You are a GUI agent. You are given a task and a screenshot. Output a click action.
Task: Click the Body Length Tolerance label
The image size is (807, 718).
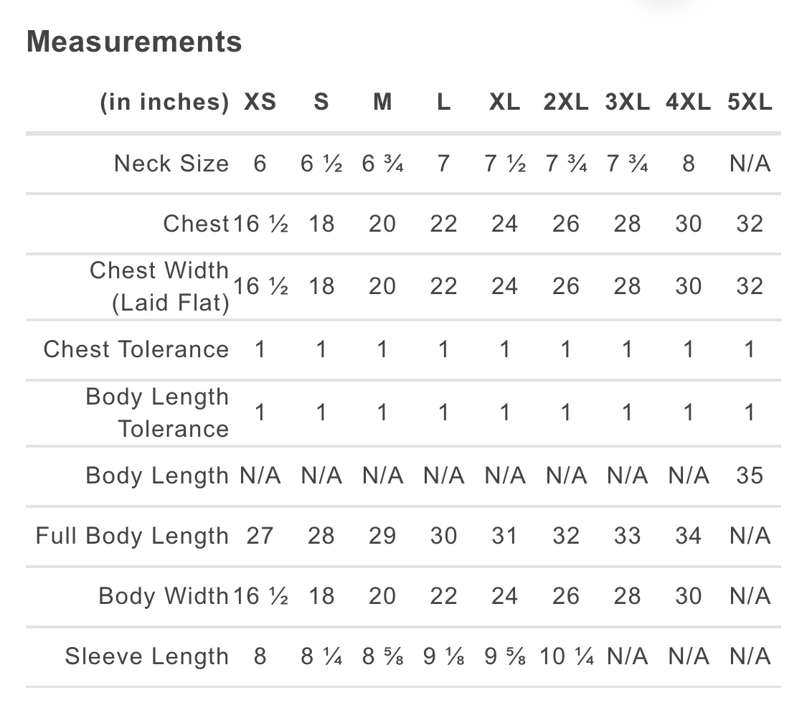coord(158,412)
